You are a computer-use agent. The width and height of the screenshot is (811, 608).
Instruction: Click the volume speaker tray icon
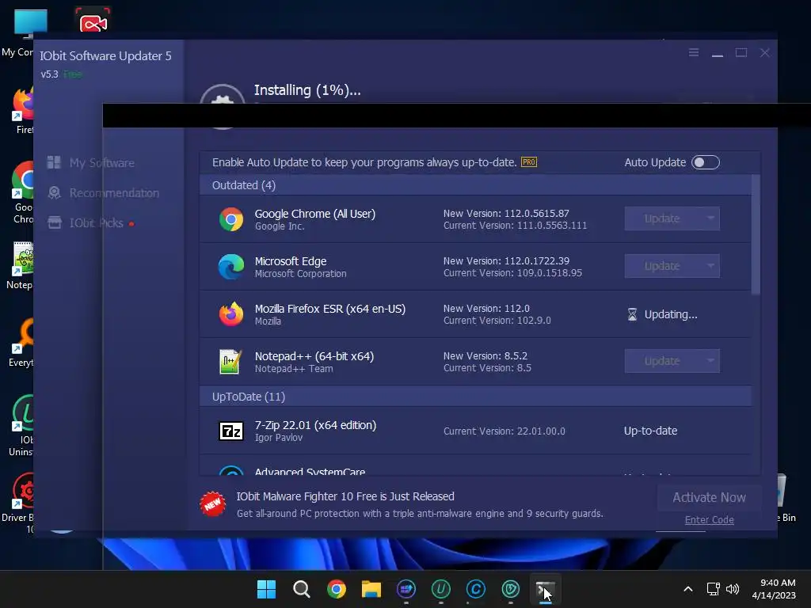click(x=733, y=589)
